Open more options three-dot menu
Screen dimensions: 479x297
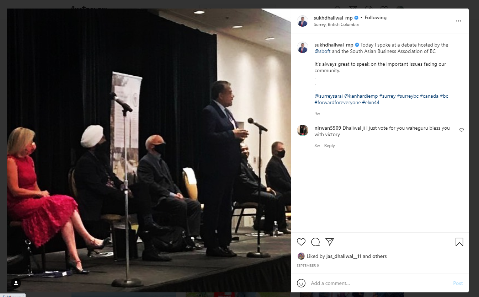coord(459,21)
